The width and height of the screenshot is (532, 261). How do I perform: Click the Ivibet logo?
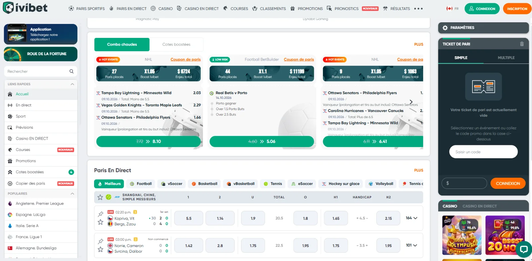(x=25, y=8)
